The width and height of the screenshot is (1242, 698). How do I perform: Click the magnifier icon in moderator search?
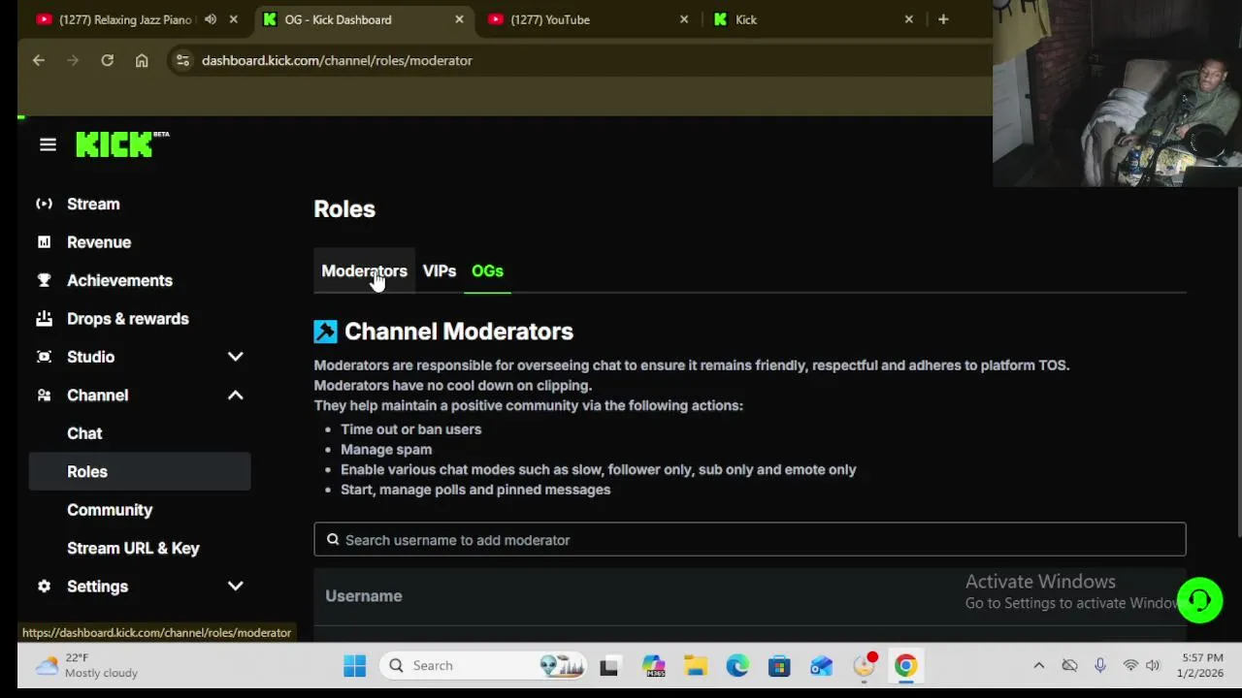[x=333, y=540]
